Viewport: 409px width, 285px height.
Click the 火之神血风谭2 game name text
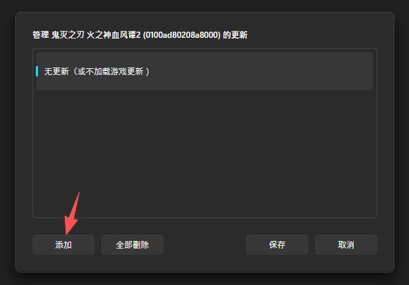pyautogui.click(x=114, y=34)
